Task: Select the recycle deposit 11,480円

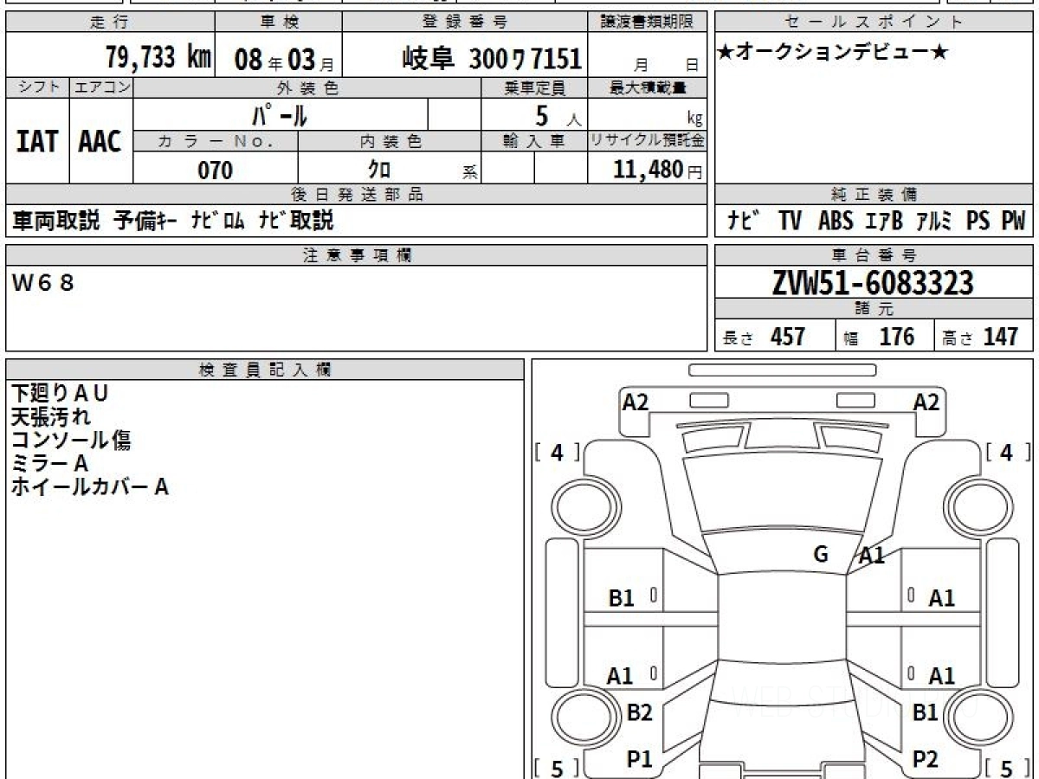Action: click(658, 170)
